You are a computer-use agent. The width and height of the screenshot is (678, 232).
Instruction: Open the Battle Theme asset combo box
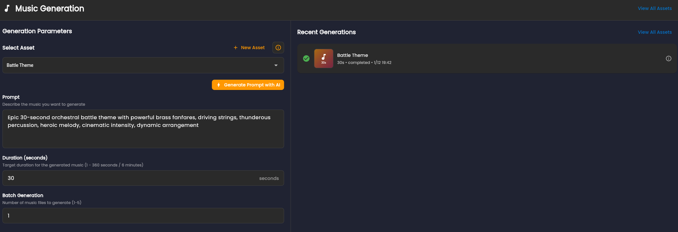pyautogui.click(x=139, y=65)
